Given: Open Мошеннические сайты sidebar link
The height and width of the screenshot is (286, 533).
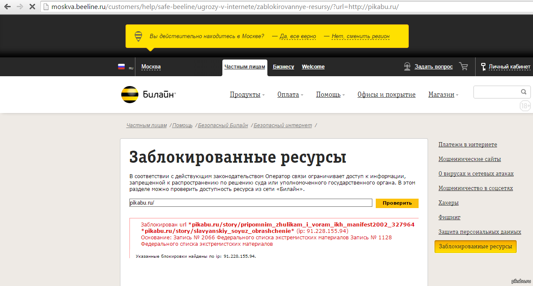Looking at the screenshot, I should (470, 159).
